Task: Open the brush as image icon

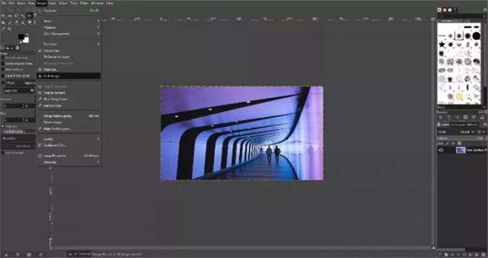Action: pyautogui.click(x=482, y=117)
